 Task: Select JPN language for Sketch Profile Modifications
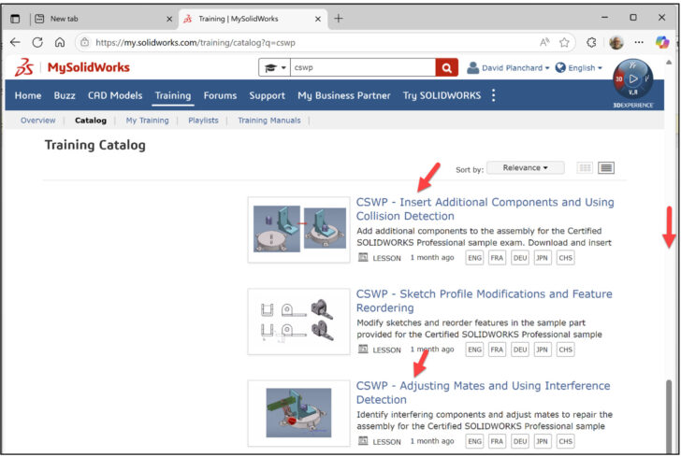coord(542,350)
